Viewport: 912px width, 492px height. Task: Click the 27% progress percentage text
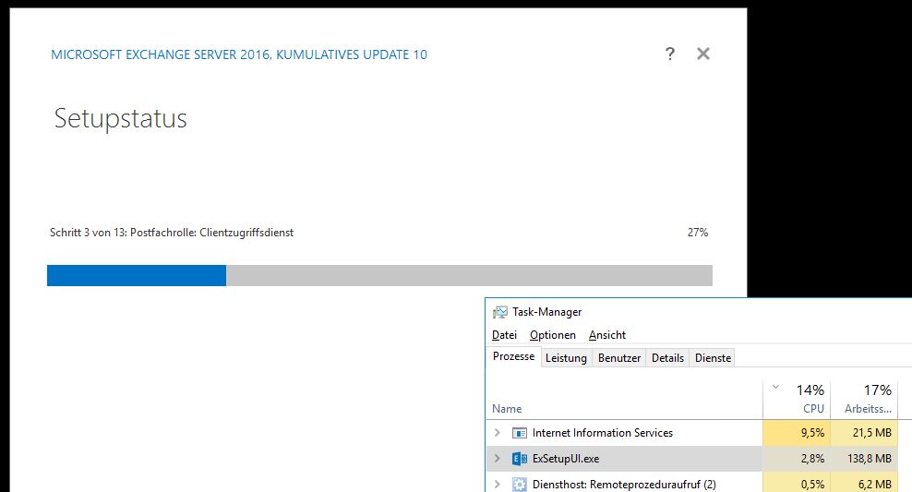(697, 233)
